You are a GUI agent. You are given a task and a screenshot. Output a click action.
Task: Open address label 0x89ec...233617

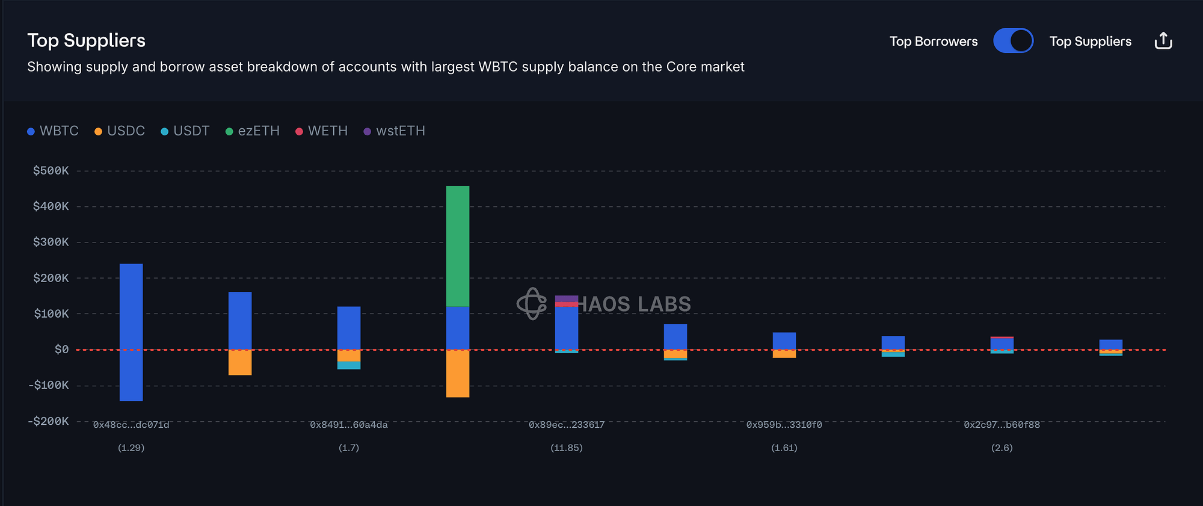tap(567, 425)
